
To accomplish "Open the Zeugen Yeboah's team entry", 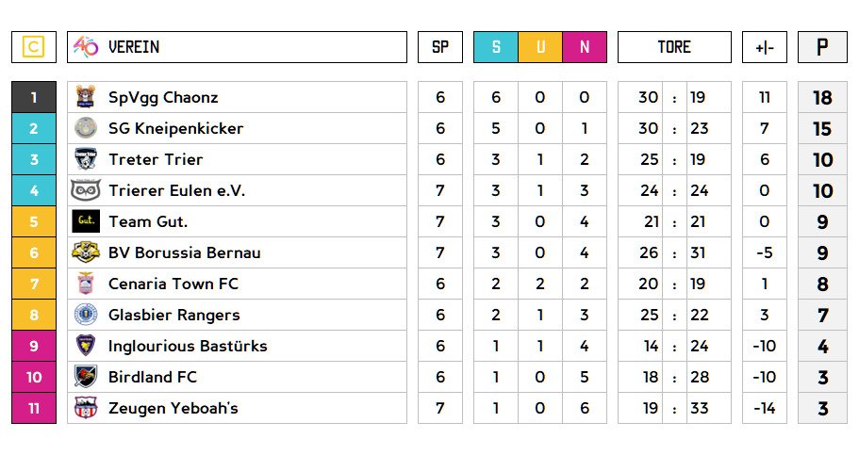I will (x=173, y=408).
